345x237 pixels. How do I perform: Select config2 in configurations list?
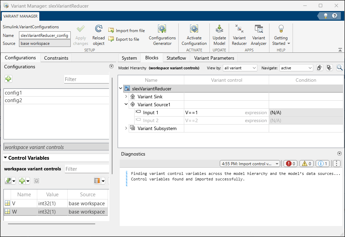point(56,100)
